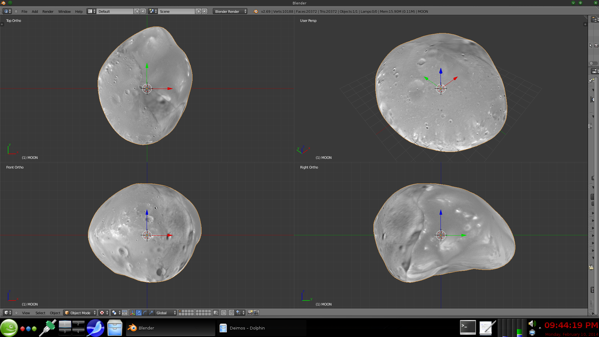Click restrict select cursor icon in outliner

(x=591, y=46)
